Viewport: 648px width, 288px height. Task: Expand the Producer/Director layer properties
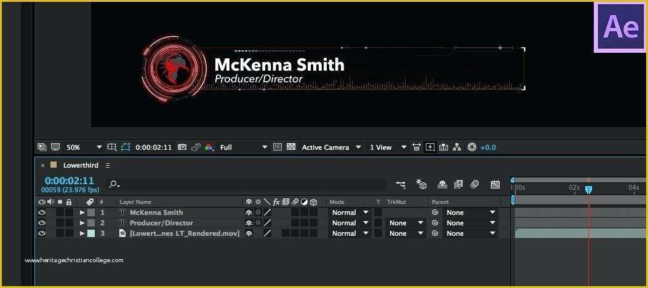click(x=82, y=223)
